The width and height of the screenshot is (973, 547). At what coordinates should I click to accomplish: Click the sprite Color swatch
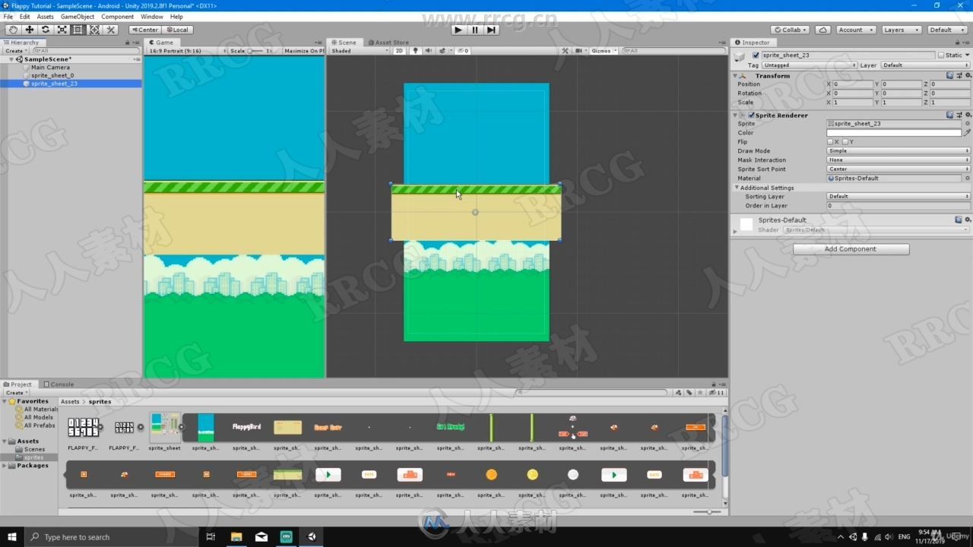pyautogui.click(x=894, y=133)
